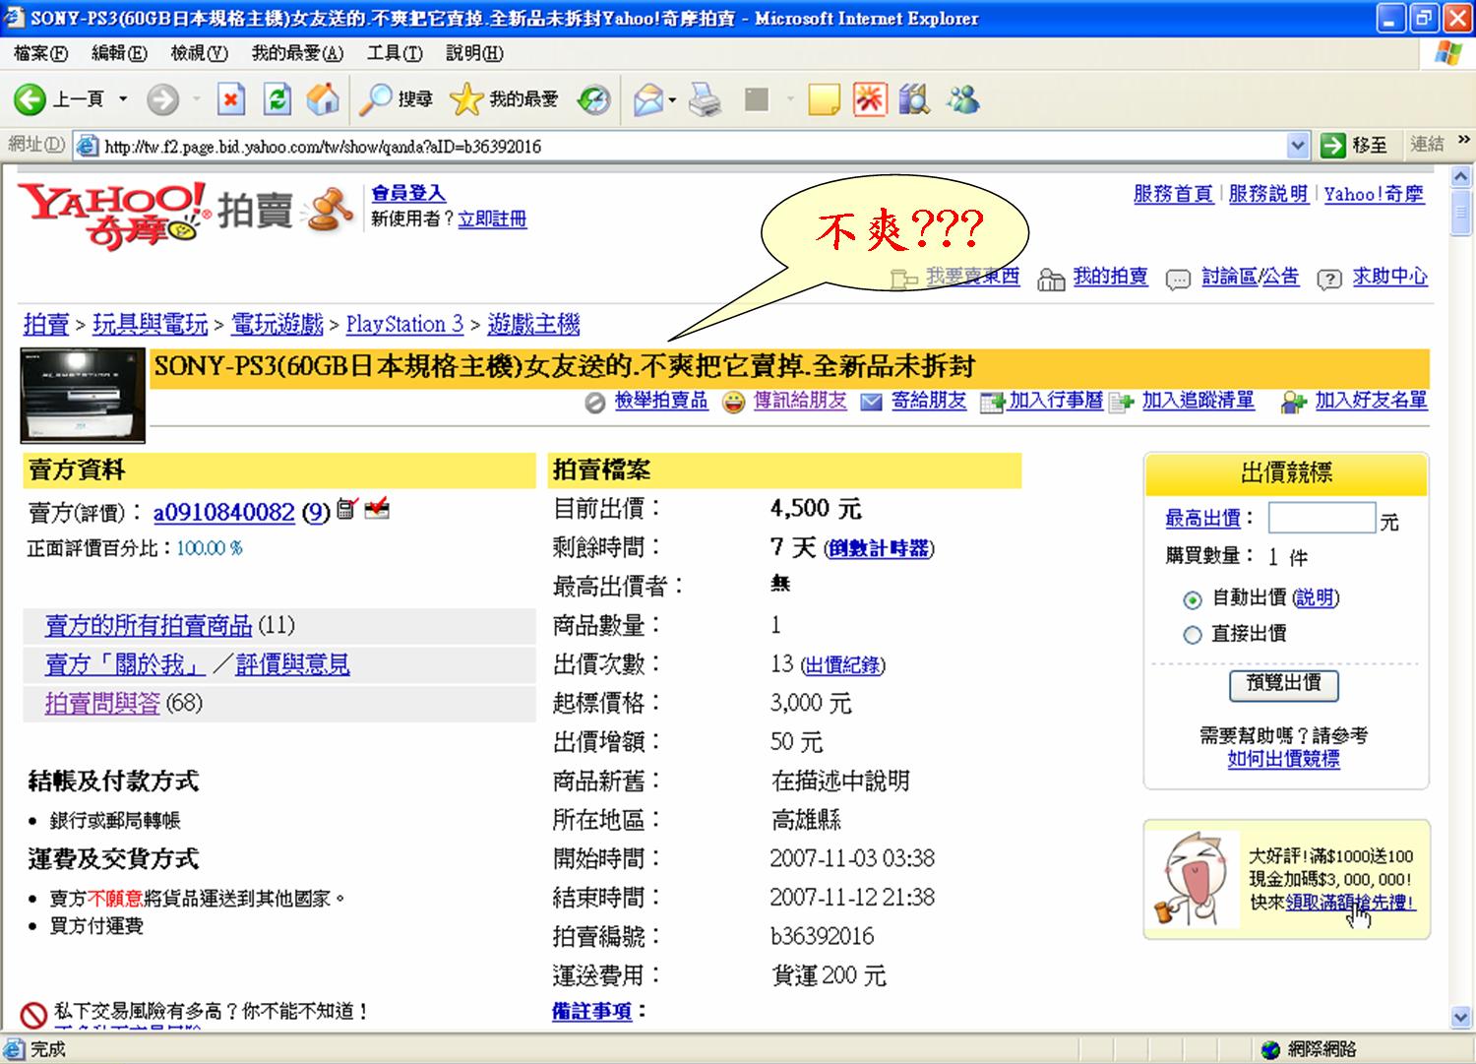The height and width of the screenshot is (1064, 1476).
Task: Click the discussion board speech bubble icon
Action: coord(1178,281)
